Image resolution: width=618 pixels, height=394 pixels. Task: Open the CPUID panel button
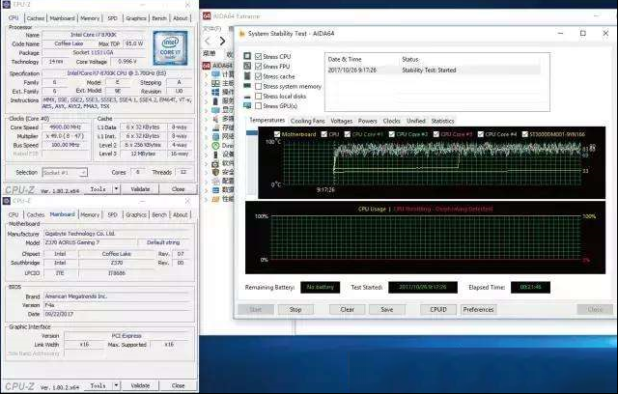point(438,309)
